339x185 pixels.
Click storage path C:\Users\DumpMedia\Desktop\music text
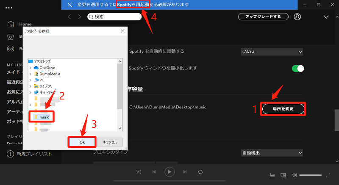pyautogui.click(x=168, y=107)
